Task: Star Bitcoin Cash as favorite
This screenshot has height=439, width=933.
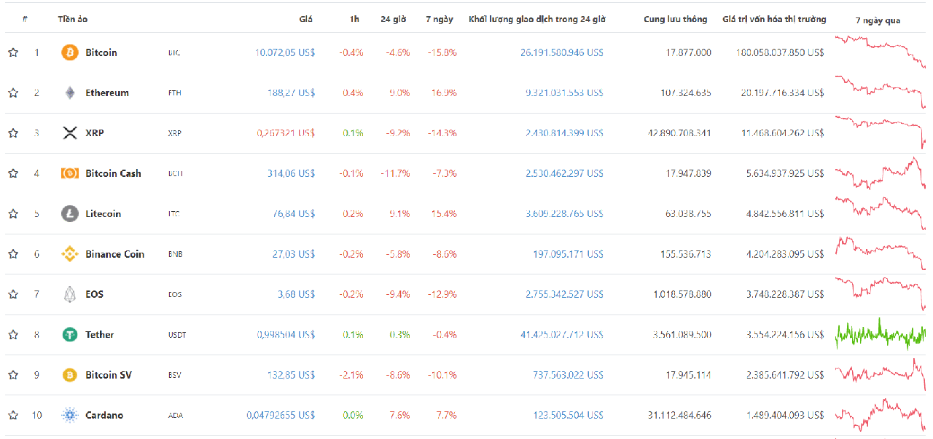Action: pyautogui.click(x=13, y=173)
